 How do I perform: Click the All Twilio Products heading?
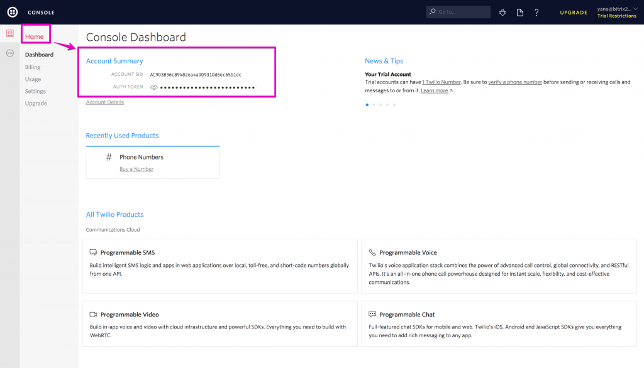tap(114, 214)
